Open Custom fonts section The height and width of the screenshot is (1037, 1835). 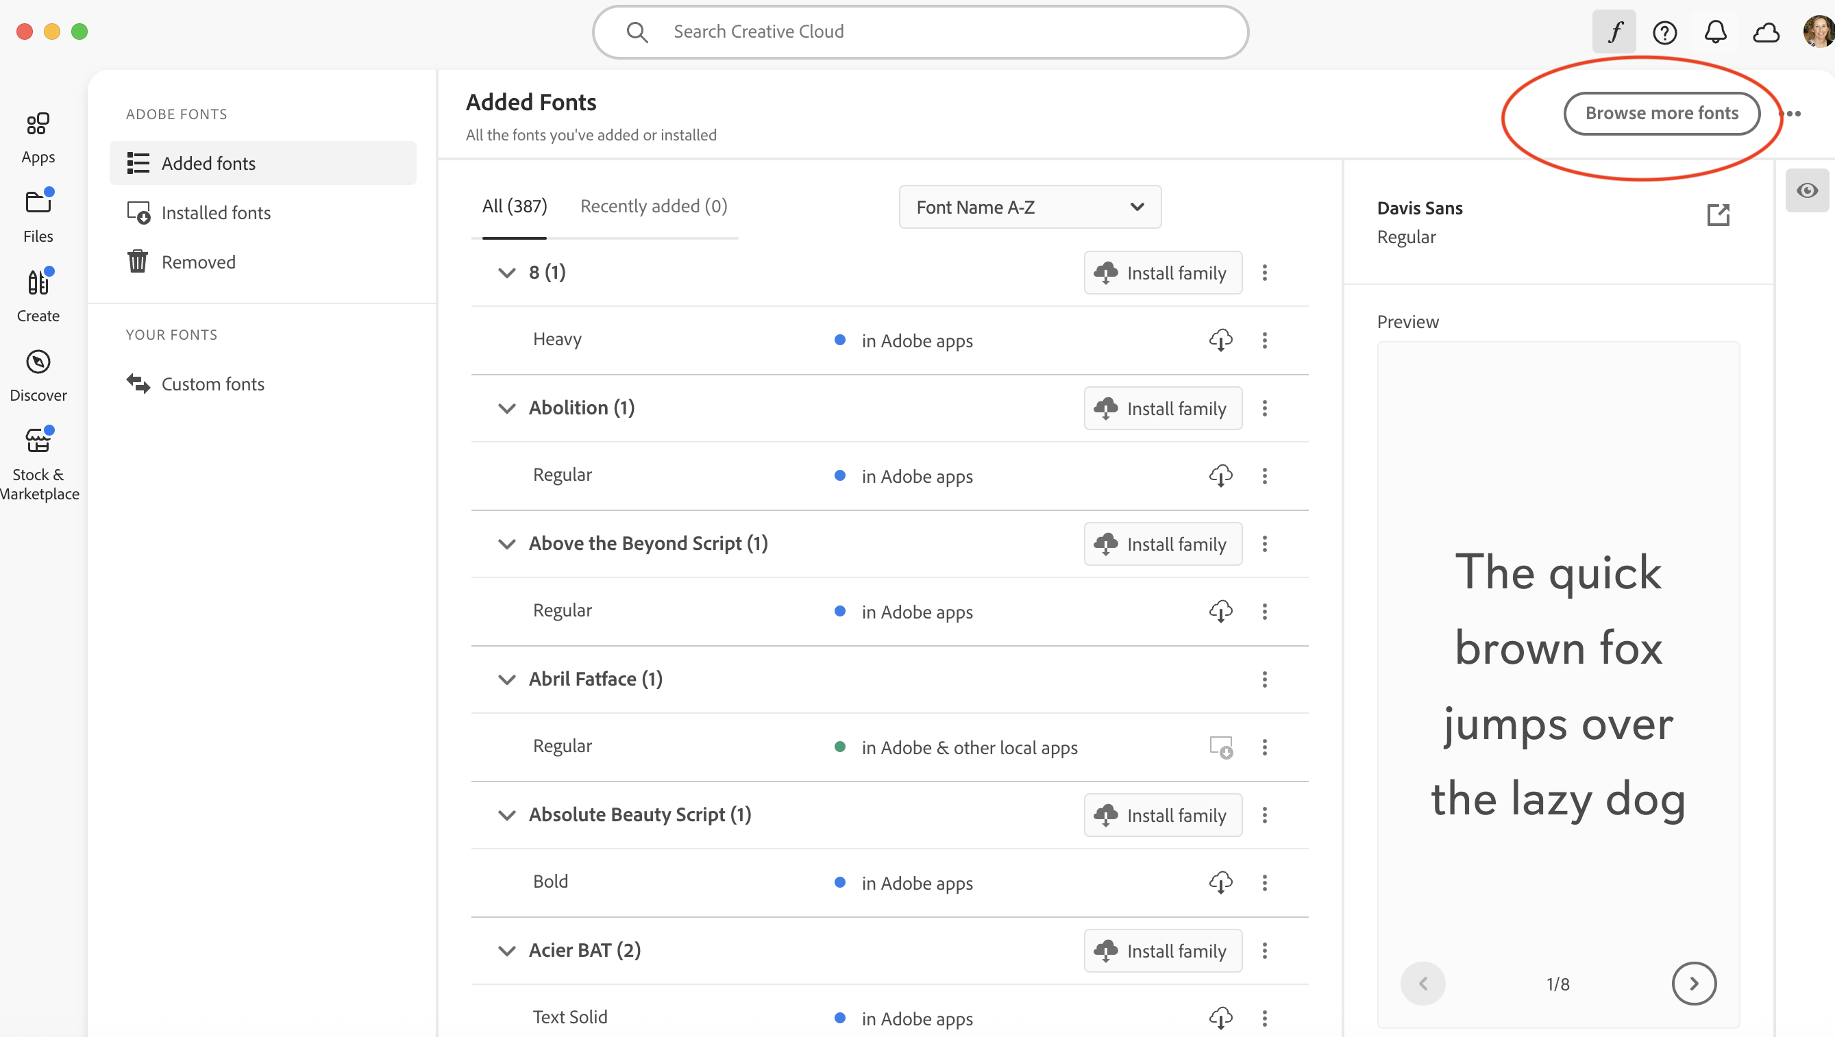click(263, 384)
